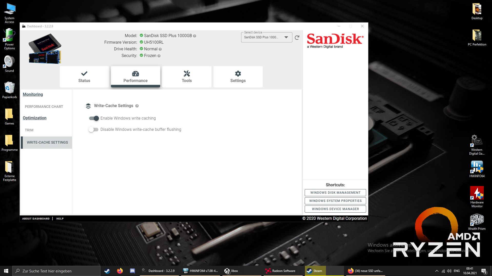Select TRIM in the Optimization sidebar

tap(29, 130)
